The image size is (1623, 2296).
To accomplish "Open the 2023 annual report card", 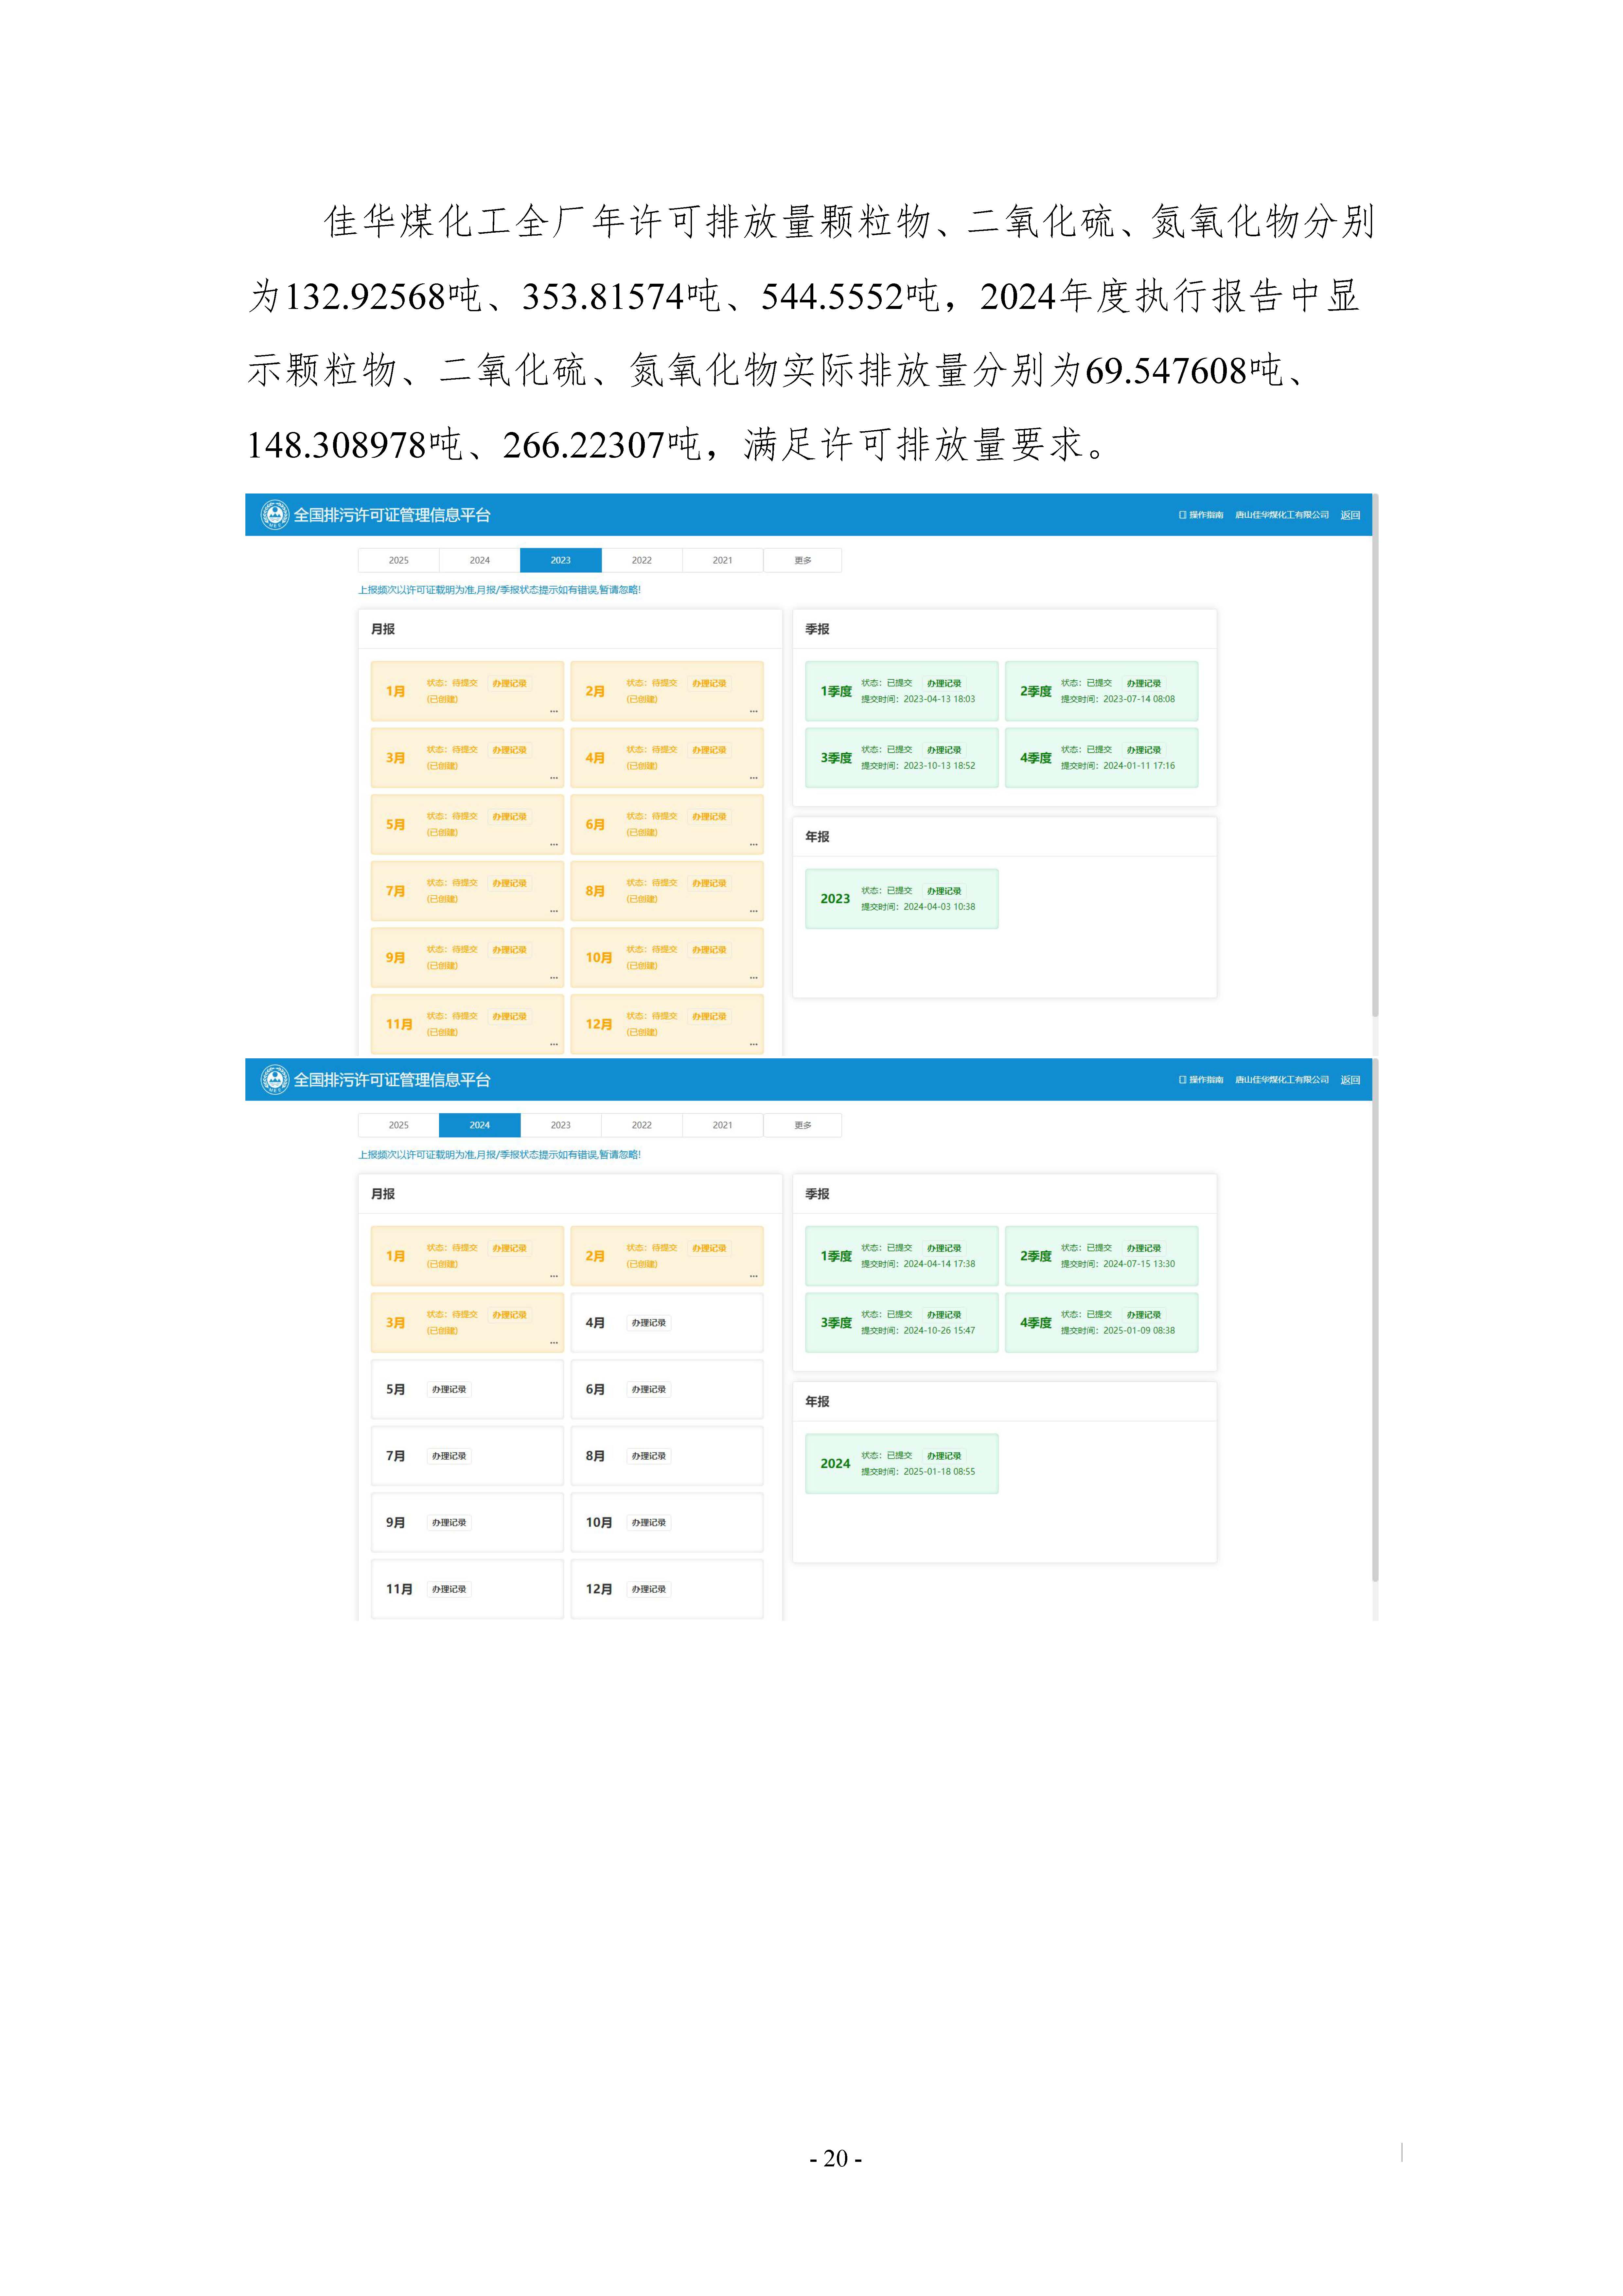I will click(902, 899).
